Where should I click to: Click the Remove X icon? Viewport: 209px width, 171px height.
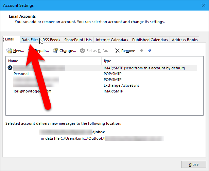point(118,51)
